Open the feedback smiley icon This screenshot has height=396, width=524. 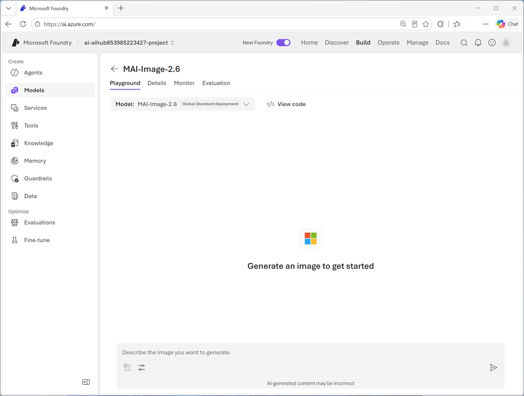pyautogui.click(x=492, y=43)
